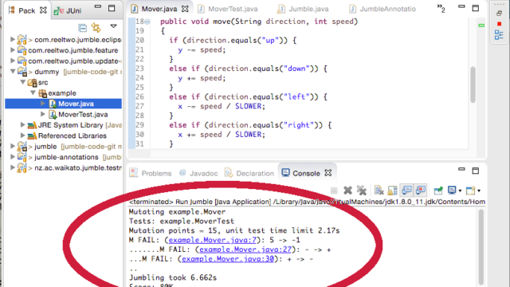Close the Package Explorer tab
510x287 pixels.
pyautogui.click(x=43, y=10)
